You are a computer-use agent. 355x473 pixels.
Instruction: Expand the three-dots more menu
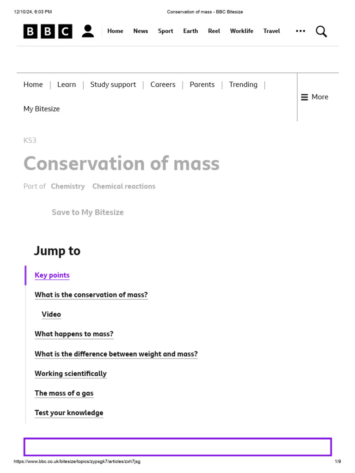pyautogui.click(x=300, y=31)
